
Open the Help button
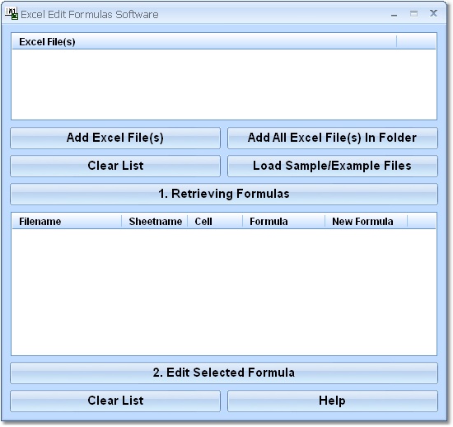coord(333,401)
